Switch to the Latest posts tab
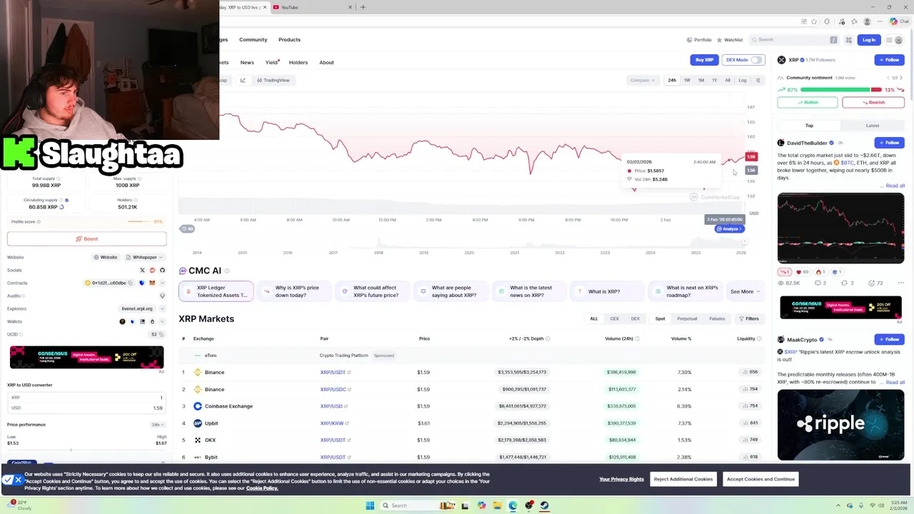914x514 pixels. (873, 126)
